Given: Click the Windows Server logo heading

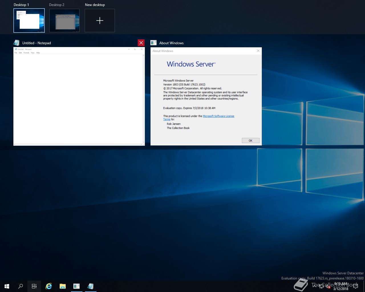Looking at the screenshot, I should (191, 64).
